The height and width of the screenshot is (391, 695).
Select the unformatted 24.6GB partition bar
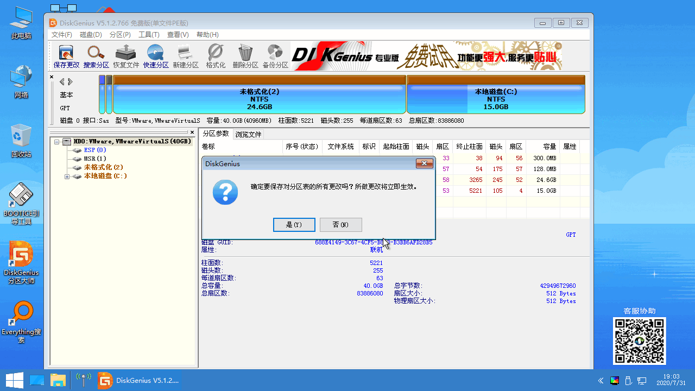tap(260, 94)
